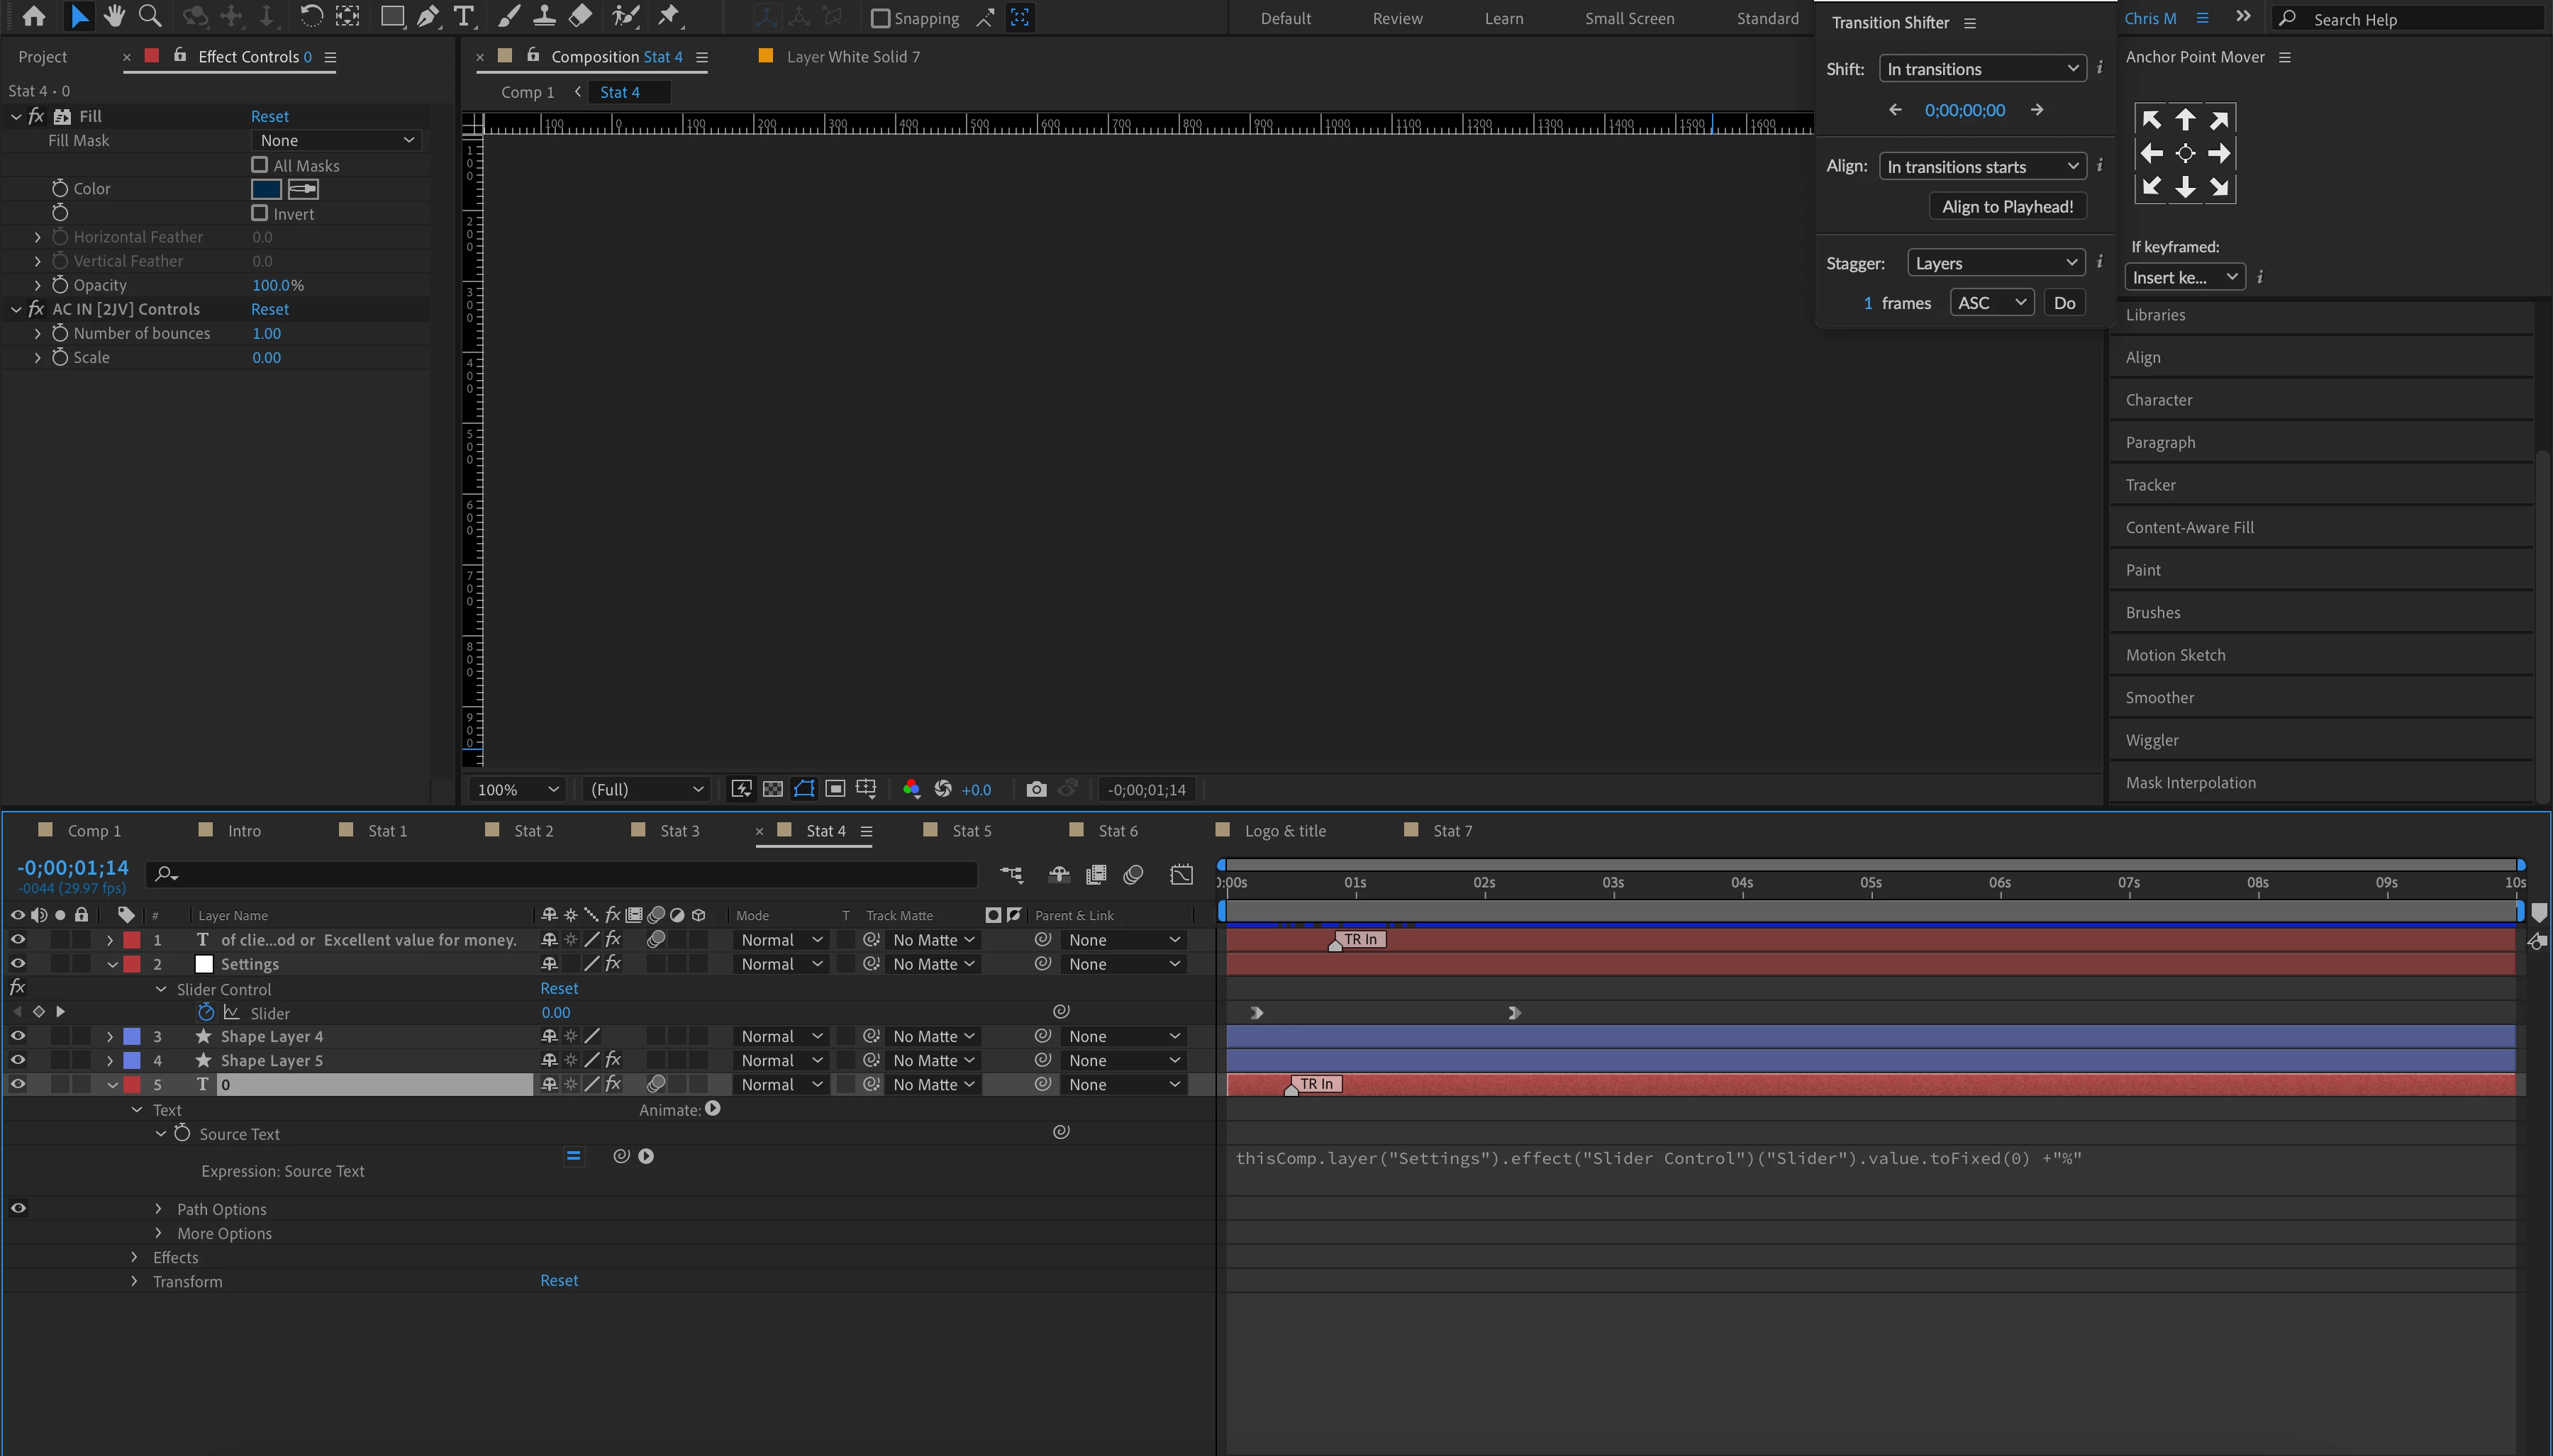Open the Stagger Layers dropdown
2553x1456 pixels.
[x=1996, y=263]
